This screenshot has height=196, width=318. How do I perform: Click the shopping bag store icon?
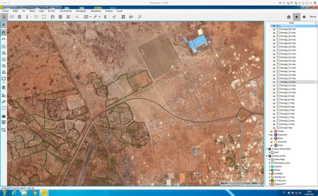pos(289,17)
